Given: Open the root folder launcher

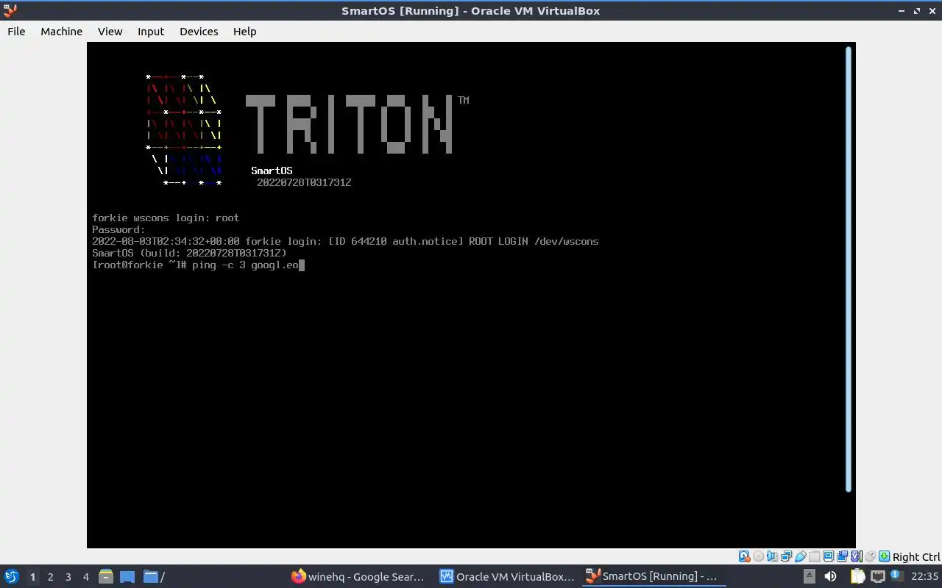Looking at the screenshot, I should click(154, 576).
